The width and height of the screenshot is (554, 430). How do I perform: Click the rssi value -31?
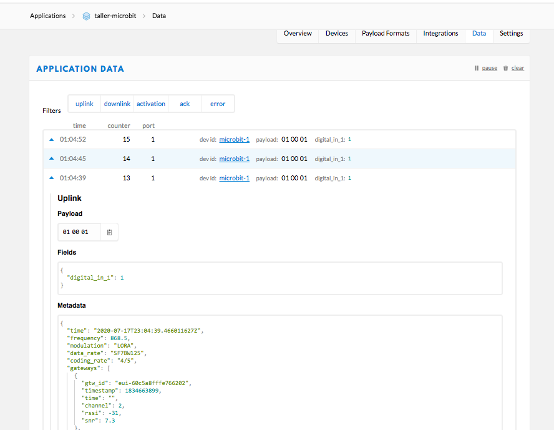[x=114, y=413]
